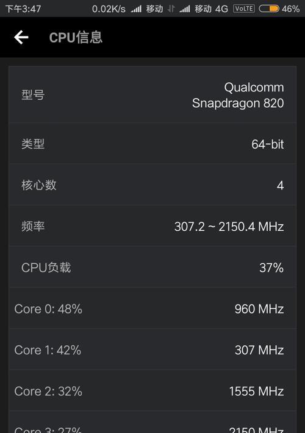
Task: Select the 类型 64-bit row
Action: point(152,144)
